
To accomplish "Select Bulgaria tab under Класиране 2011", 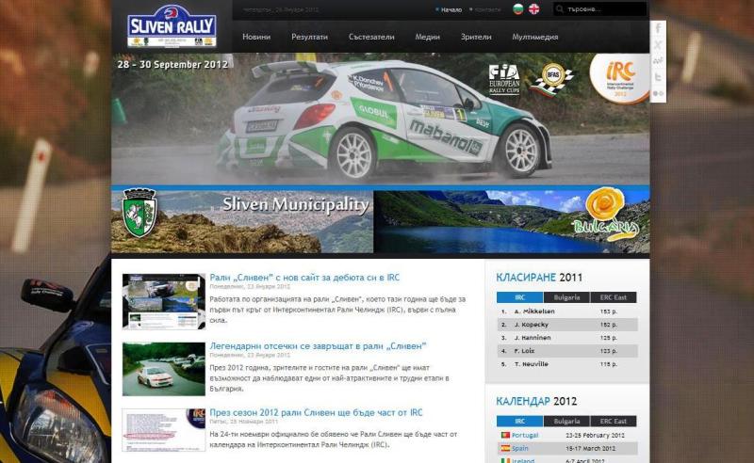I will pos(566,297).
